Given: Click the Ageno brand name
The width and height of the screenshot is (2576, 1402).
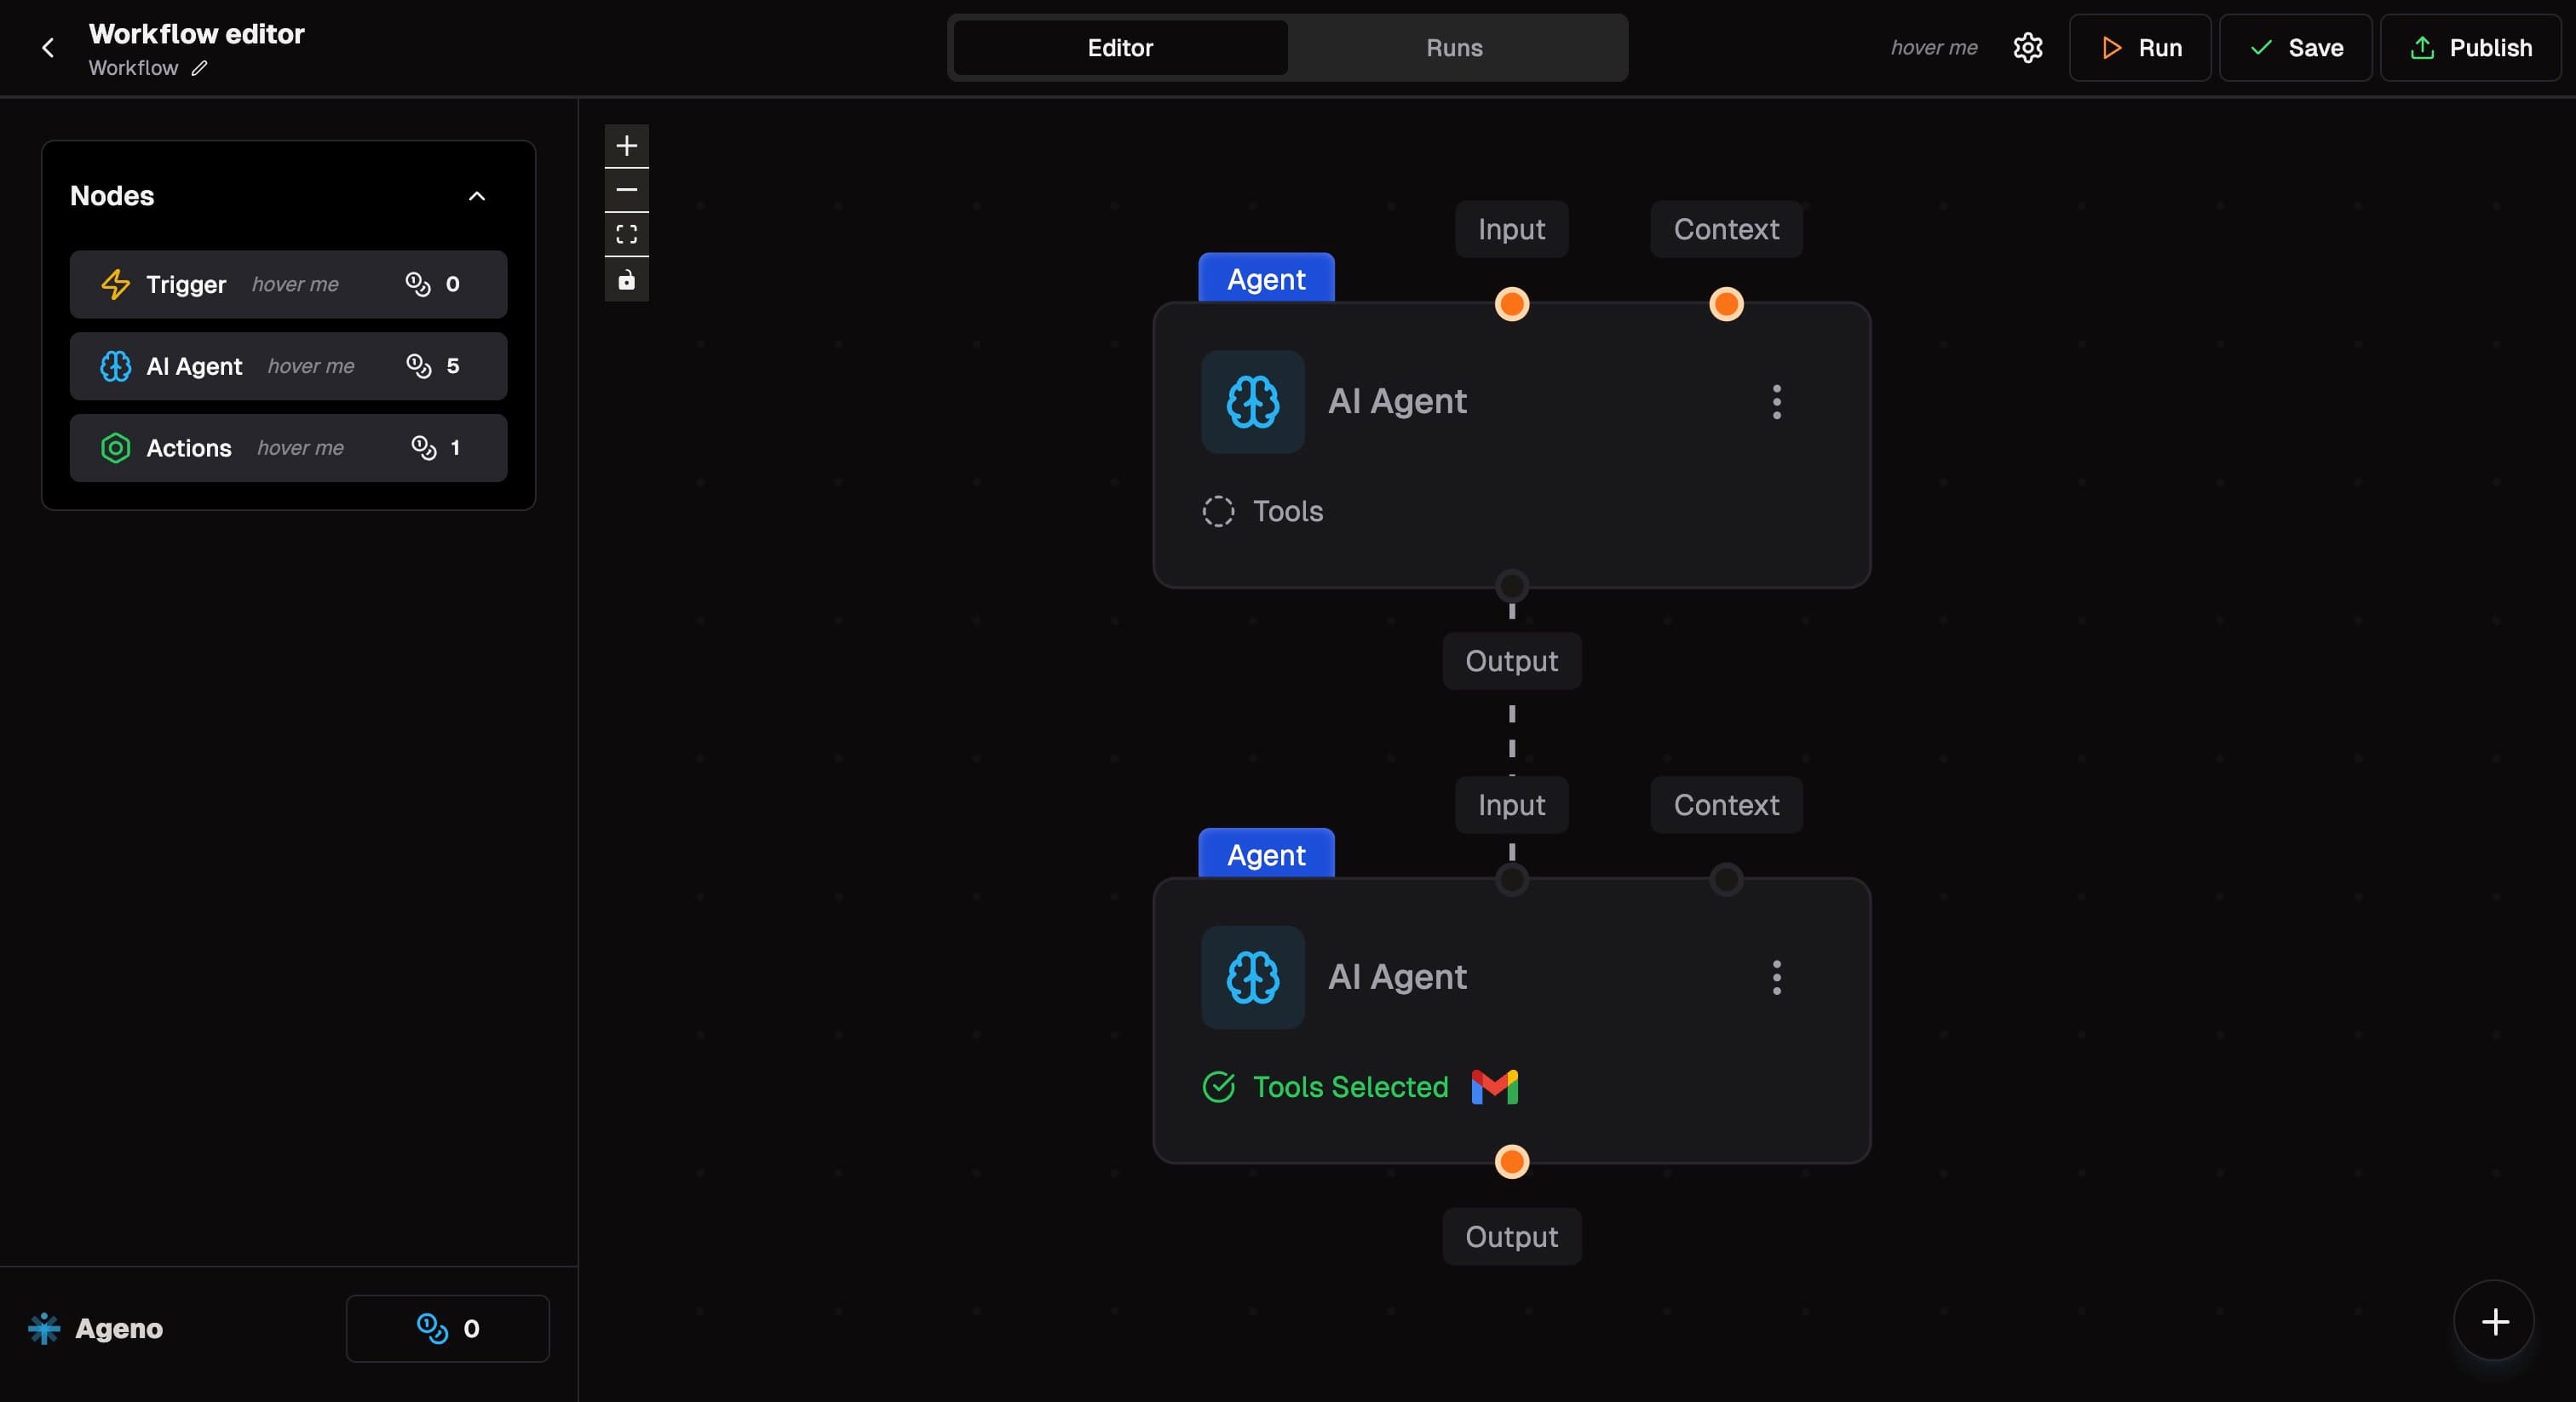Looking at the screenshot, I should [x=119, y=1328].
